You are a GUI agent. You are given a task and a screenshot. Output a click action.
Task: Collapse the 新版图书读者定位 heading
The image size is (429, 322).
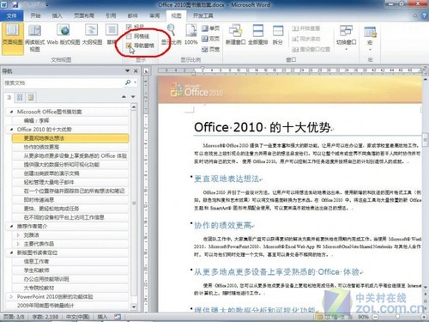[x=11, y=252]
